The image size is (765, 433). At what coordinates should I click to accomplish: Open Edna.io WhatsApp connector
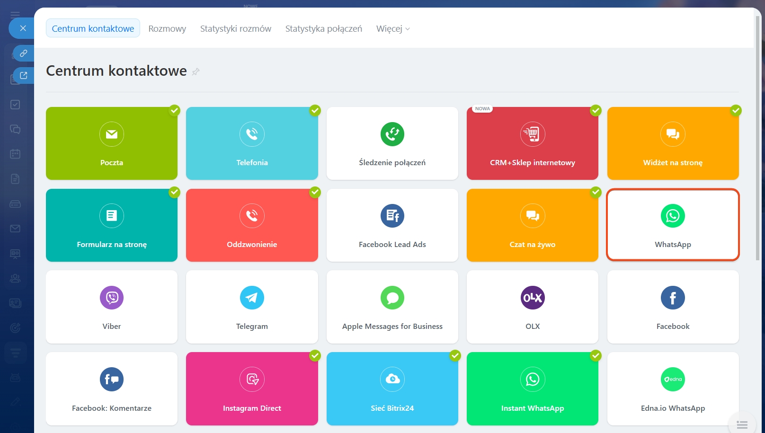click(x=672, y=389)
